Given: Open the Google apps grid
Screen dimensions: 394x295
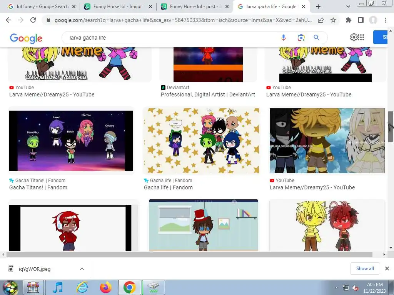Looking at the screenshot, I should [x=361, y=37].
